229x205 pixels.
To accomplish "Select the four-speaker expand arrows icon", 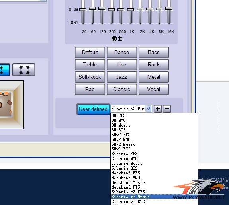I will pos(23,70).
